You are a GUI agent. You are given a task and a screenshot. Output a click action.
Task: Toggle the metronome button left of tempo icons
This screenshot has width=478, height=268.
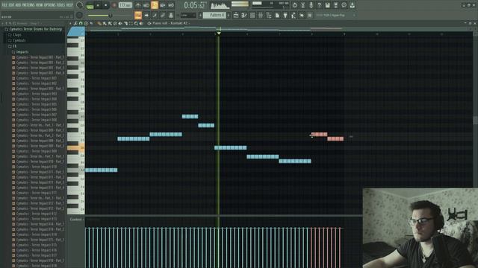coord(138,5)
